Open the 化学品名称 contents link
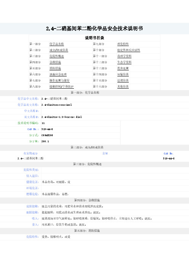Image resolution: width=189 pixels, height=267 pixels. pos(57,44)
